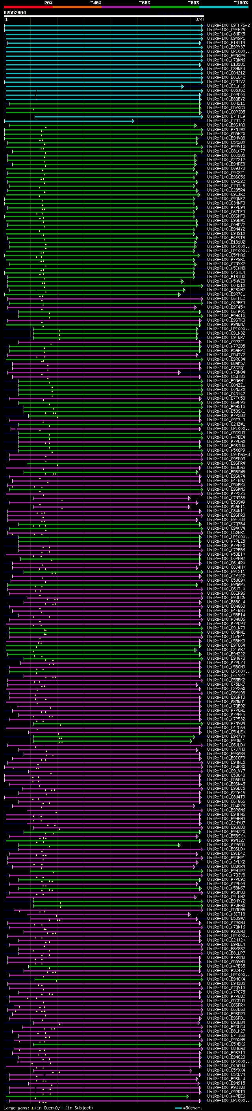The image size is (252, 1111).
Task: Select the UniRef100_A7PLZ5 label
Action: click(226, 541)
